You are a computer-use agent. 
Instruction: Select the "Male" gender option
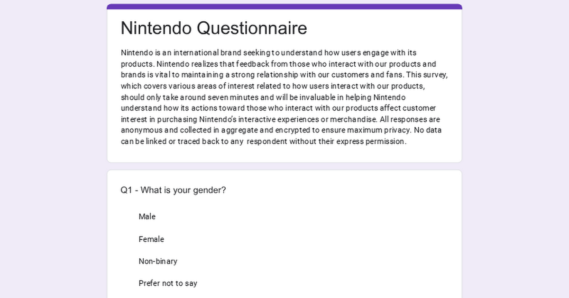147,217
